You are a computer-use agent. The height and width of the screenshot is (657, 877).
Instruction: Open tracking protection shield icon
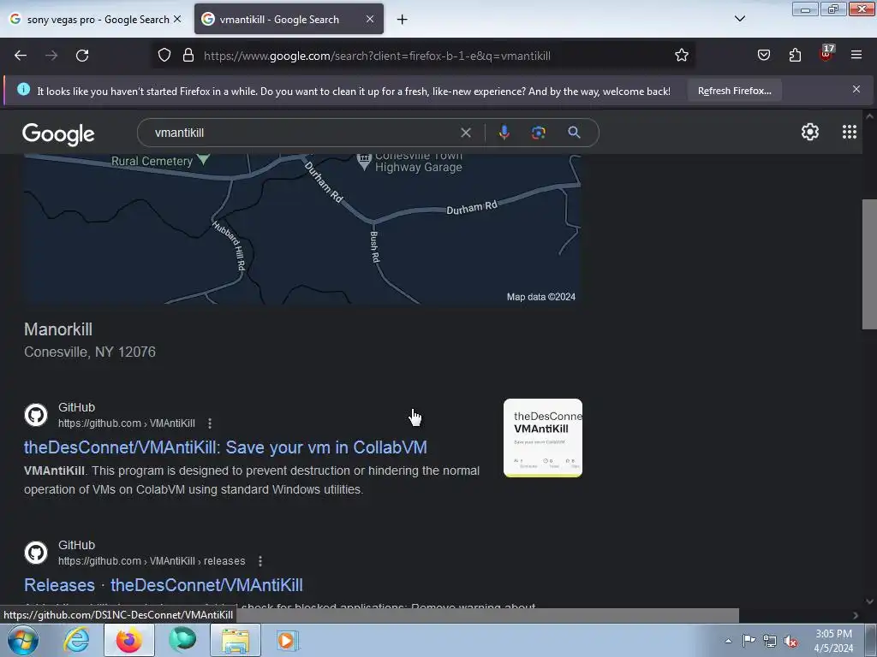click(164, 56)
